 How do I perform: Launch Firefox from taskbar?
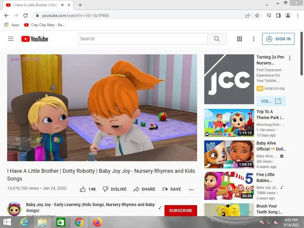(97, 222)
